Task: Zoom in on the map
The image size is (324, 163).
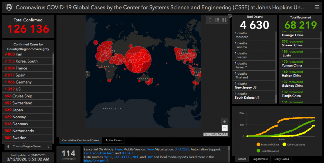Action: [225, 122]
